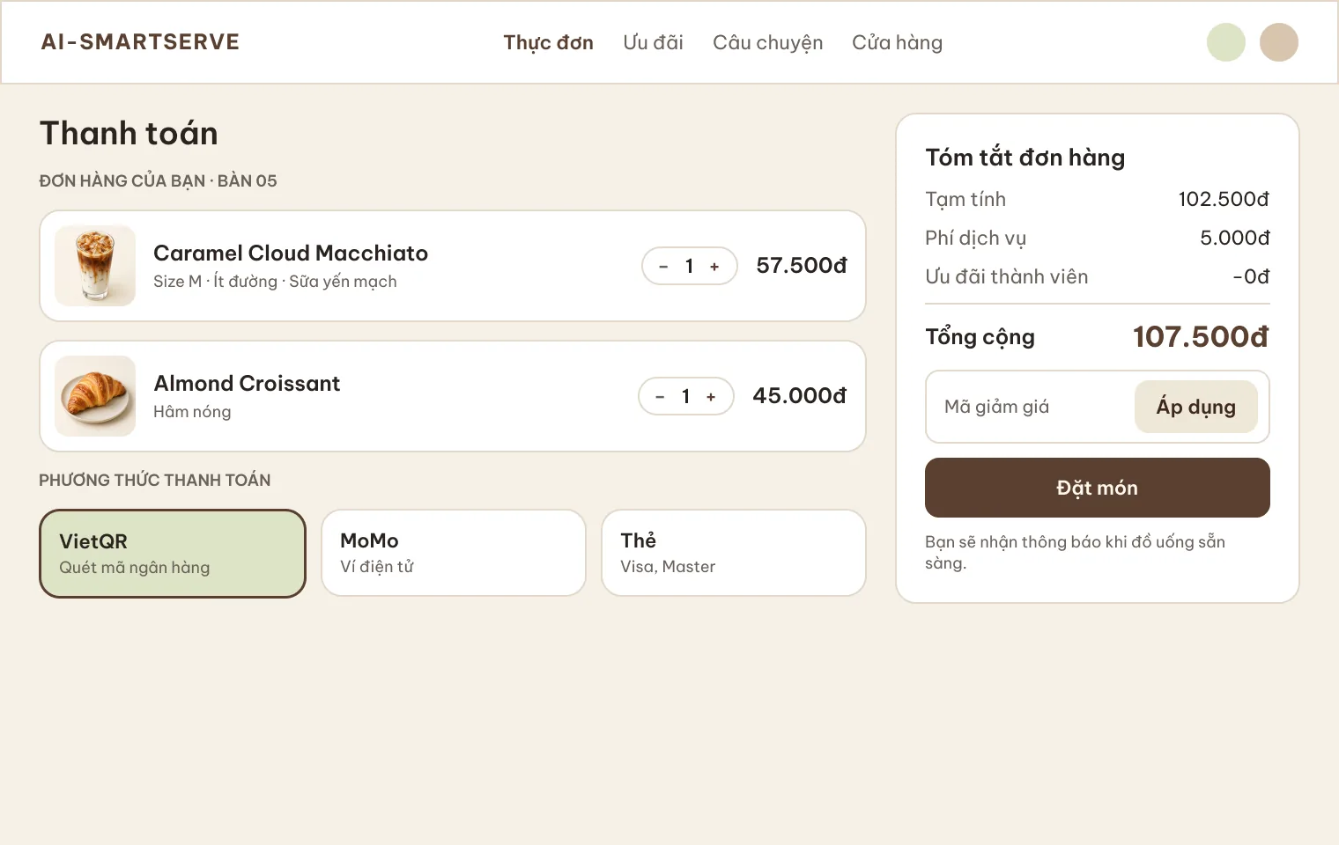Click the green circle avatar in header
This screenshot has height=845, width=1339.
click(x=1226, y=42)
